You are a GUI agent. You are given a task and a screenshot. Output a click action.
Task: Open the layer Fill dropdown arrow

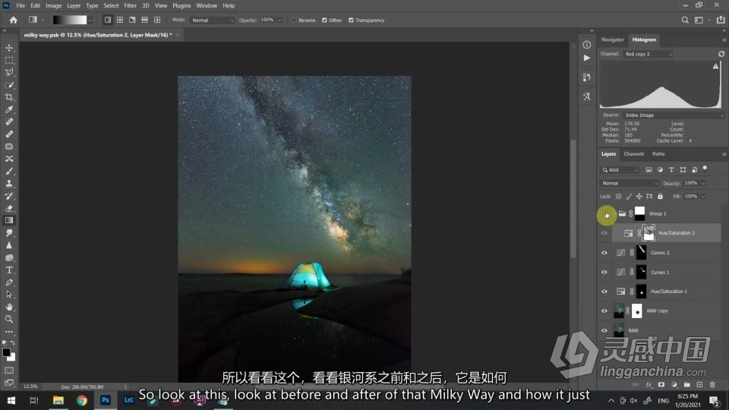703,197
